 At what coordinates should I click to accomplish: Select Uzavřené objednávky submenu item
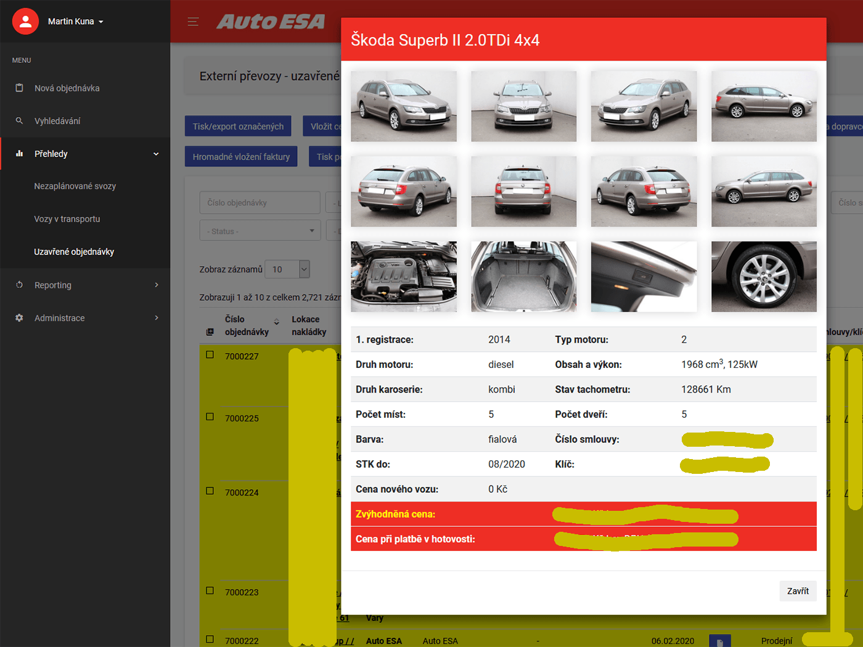pyautogui.click(x=74, y=251)
